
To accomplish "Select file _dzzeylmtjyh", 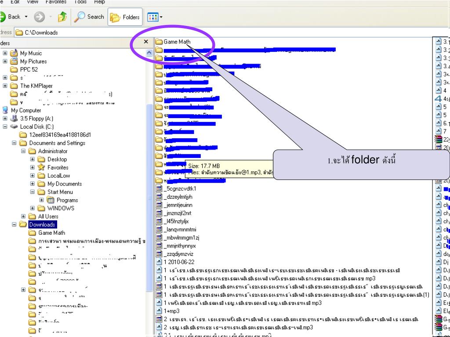I will (178, 197).
